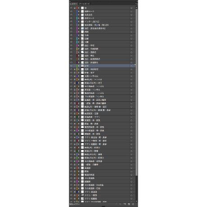Switch to the アートボード tab
Viewport: 207px width, 207px height.
tap(84, 4)
